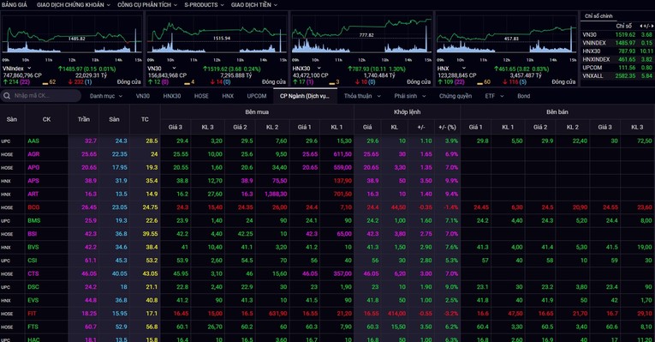Open stock symbol APG
This screenshot has height=342, width=655.
click(x=33, y=168)
